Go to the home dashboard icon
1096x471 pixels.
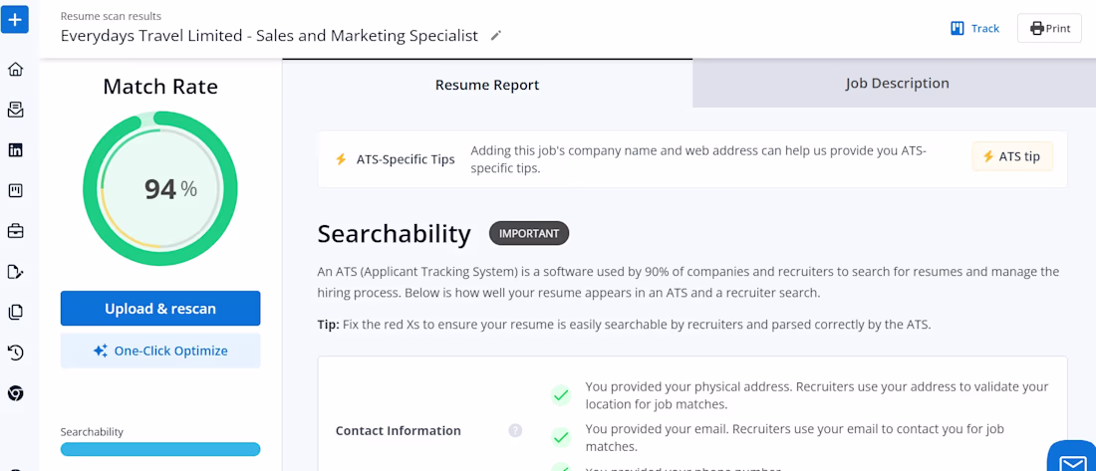[x=15, y=70]
